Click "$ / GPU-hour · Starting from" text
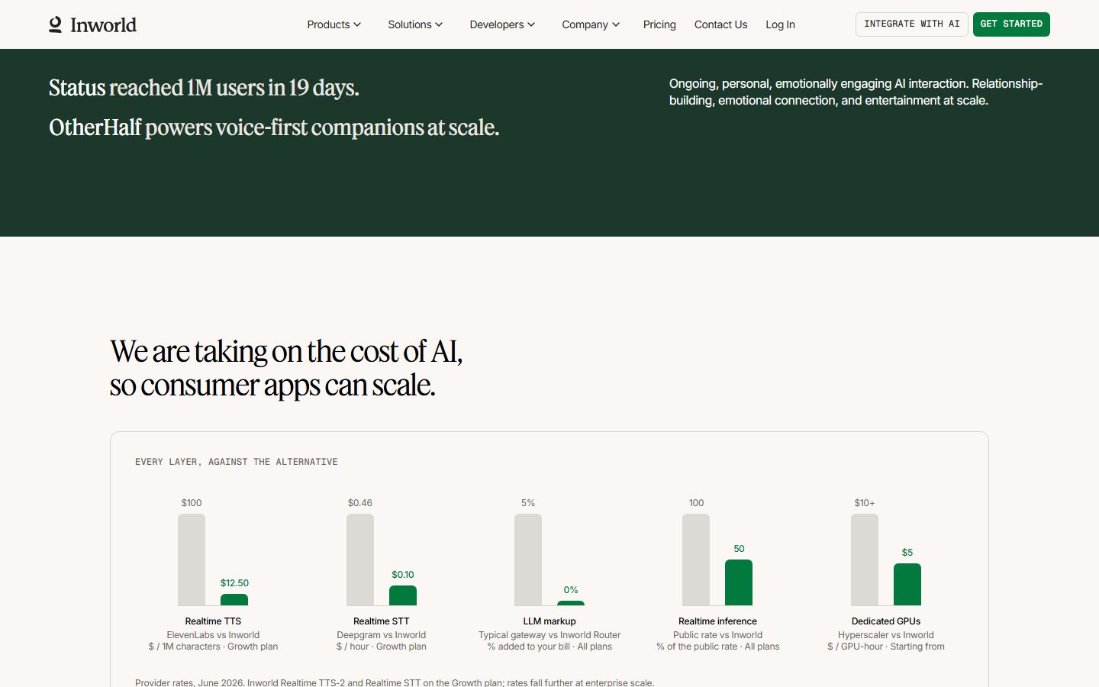 click(886, 647)
